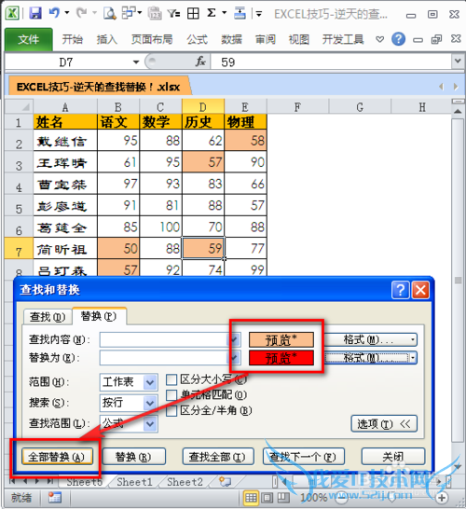This screenshot has height=509, width=466.
Task: Open the Excel Help question mark icon
Action: [x=398, y=39]
